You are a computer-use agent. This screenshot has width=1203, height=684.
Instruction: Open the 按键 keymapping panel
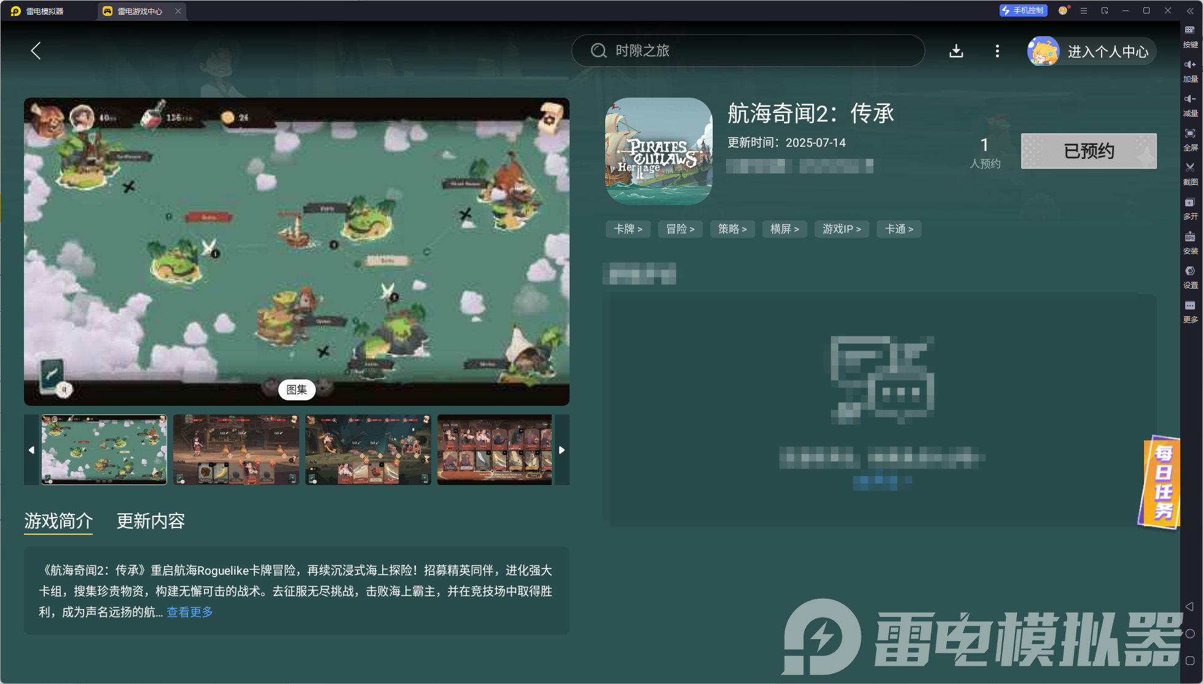(x=1190, y=36)
